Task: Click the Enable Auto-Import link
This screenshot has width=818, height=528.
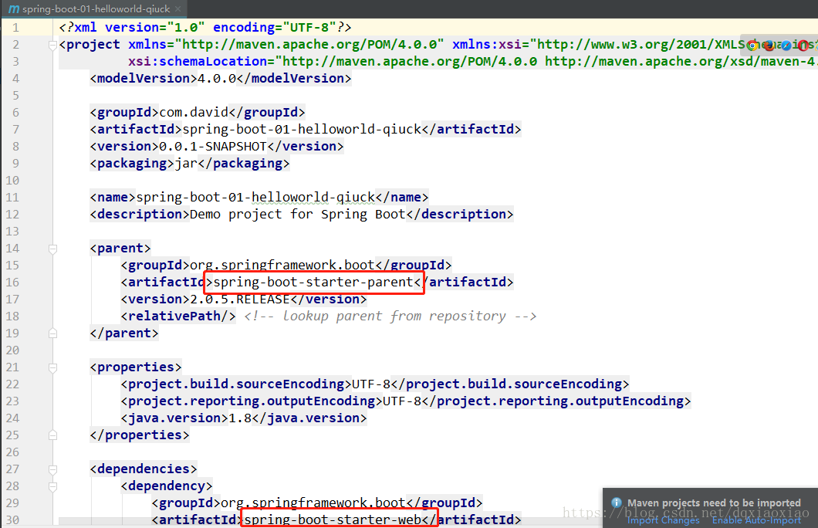Action: pyautogui.click(x=757, y=520)
